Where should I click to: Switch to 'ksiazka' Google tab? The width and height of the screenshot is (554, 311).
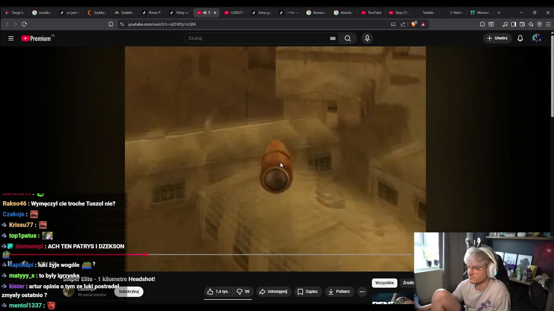(x=42, y=13)
